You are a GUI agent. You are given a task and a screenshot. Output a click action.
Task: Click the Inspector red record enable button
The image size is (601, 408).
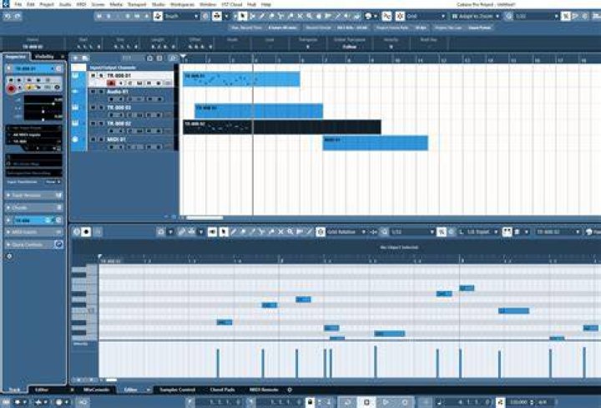point(11,89)
